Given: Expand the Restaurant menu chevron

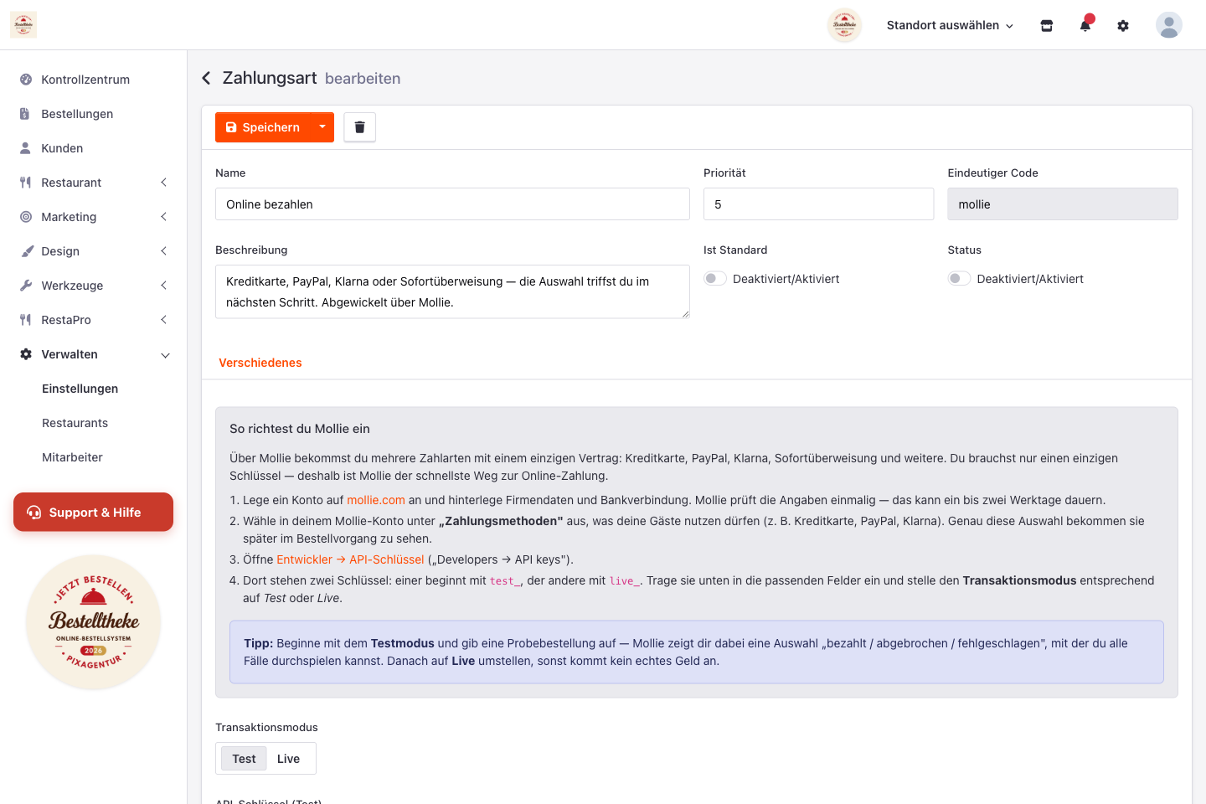Looking at the screenshot, I should click(x=164, y=183).
